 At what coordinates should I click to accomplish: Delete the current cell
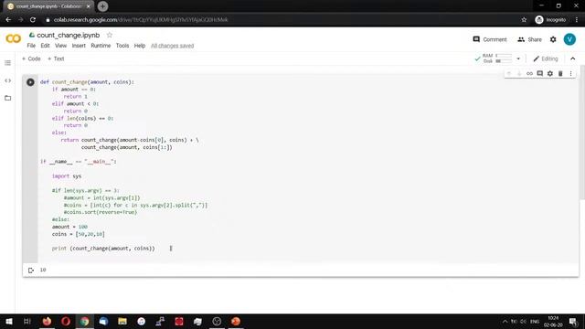[560, 73]
